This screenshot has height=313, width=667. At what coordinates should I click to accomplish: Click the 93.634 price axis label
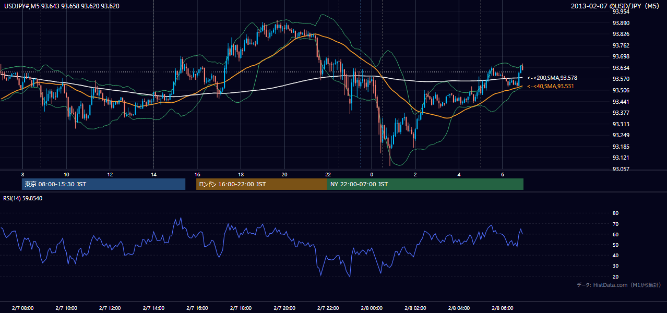621,68
